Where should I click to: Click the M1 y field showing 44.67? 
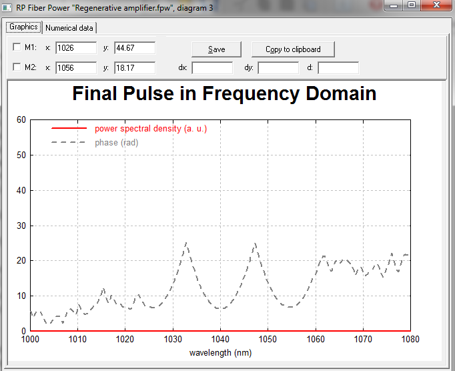135,47
